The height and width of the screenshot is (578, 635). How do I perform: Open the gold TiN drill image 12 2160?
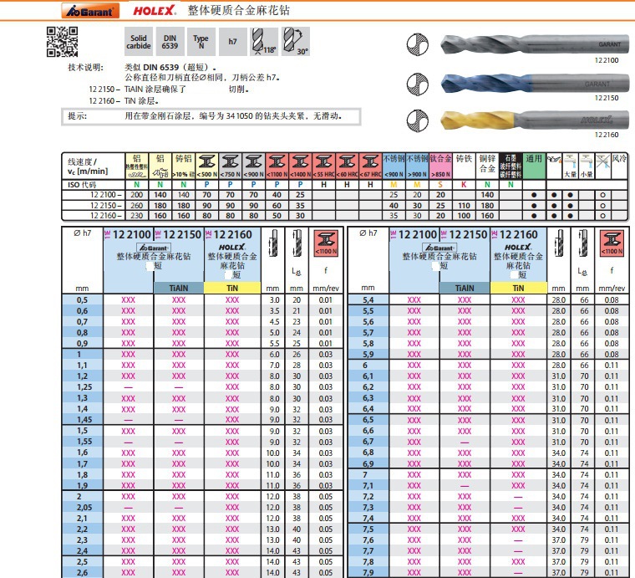click(535, 120)
